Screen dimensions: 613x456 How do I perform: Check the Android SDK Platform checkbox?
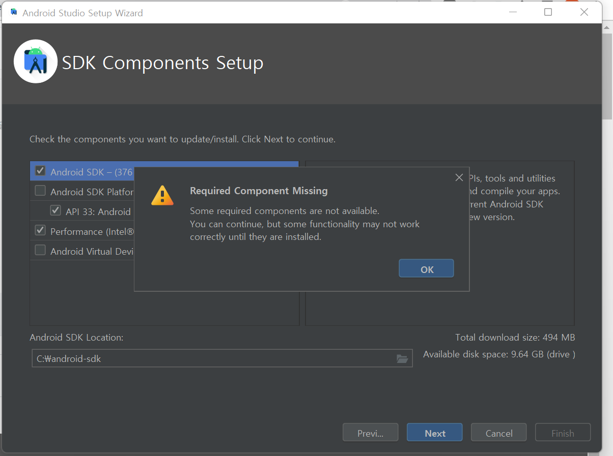40,191
